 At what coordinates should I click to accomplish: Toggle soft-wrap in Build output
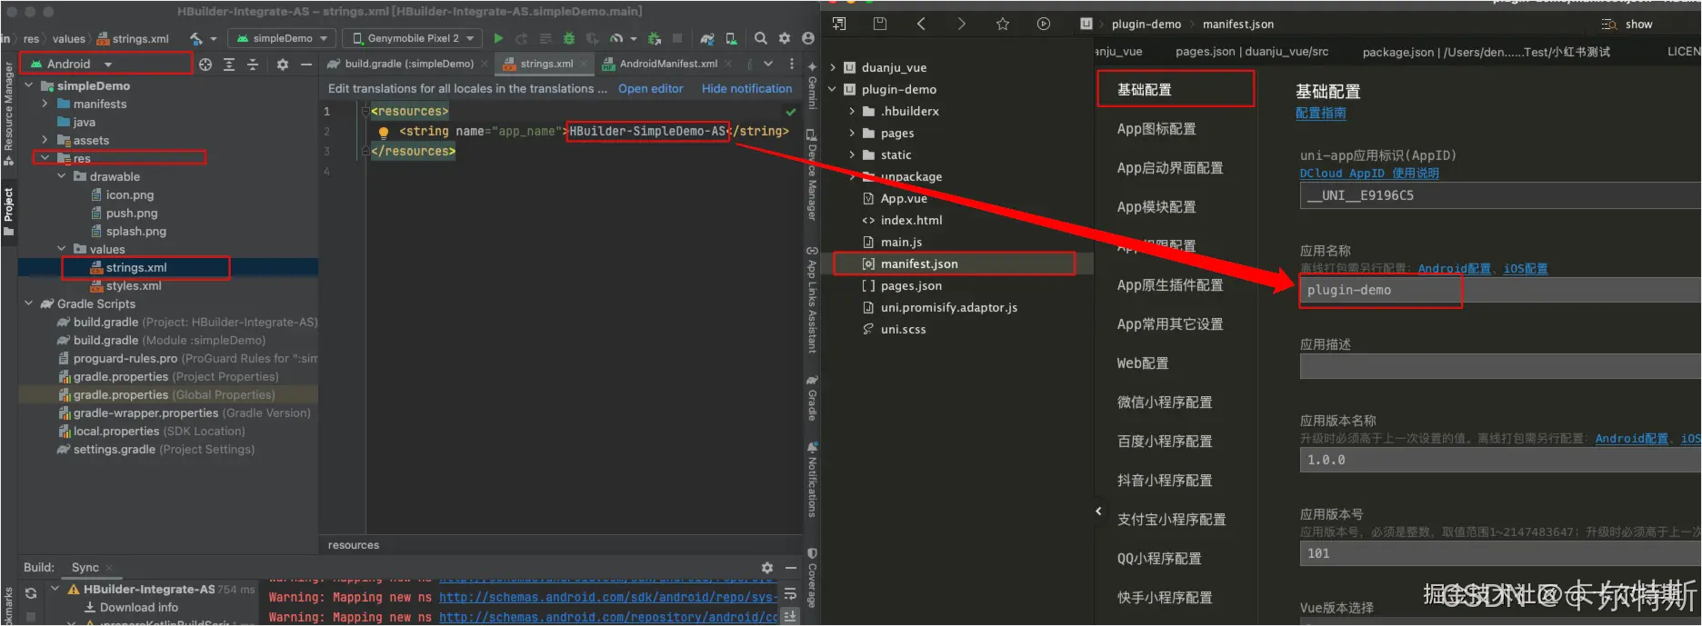point(790,594)
